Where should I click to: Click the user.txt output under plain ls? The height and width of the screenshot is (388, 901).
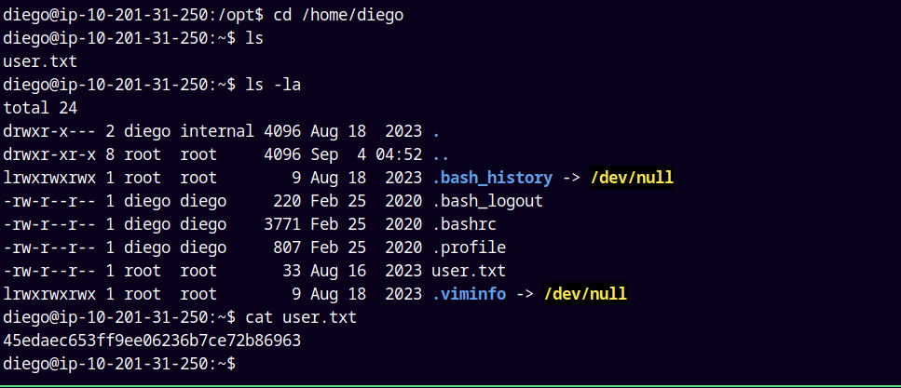pyautogui.click(x=40, y=60)
